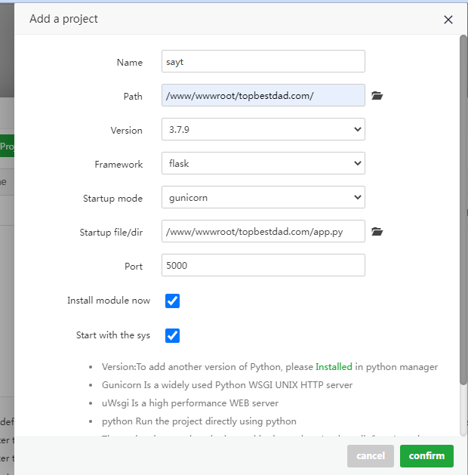Click the Start with the sys label
Screen dimensions: 468x475
pos(113,335)
